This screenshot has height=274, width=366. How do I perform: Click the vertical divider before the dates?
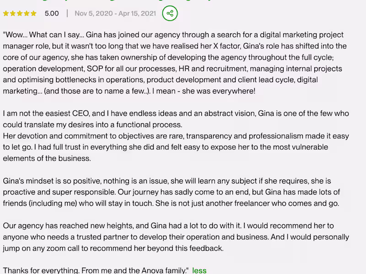(67, 13)
